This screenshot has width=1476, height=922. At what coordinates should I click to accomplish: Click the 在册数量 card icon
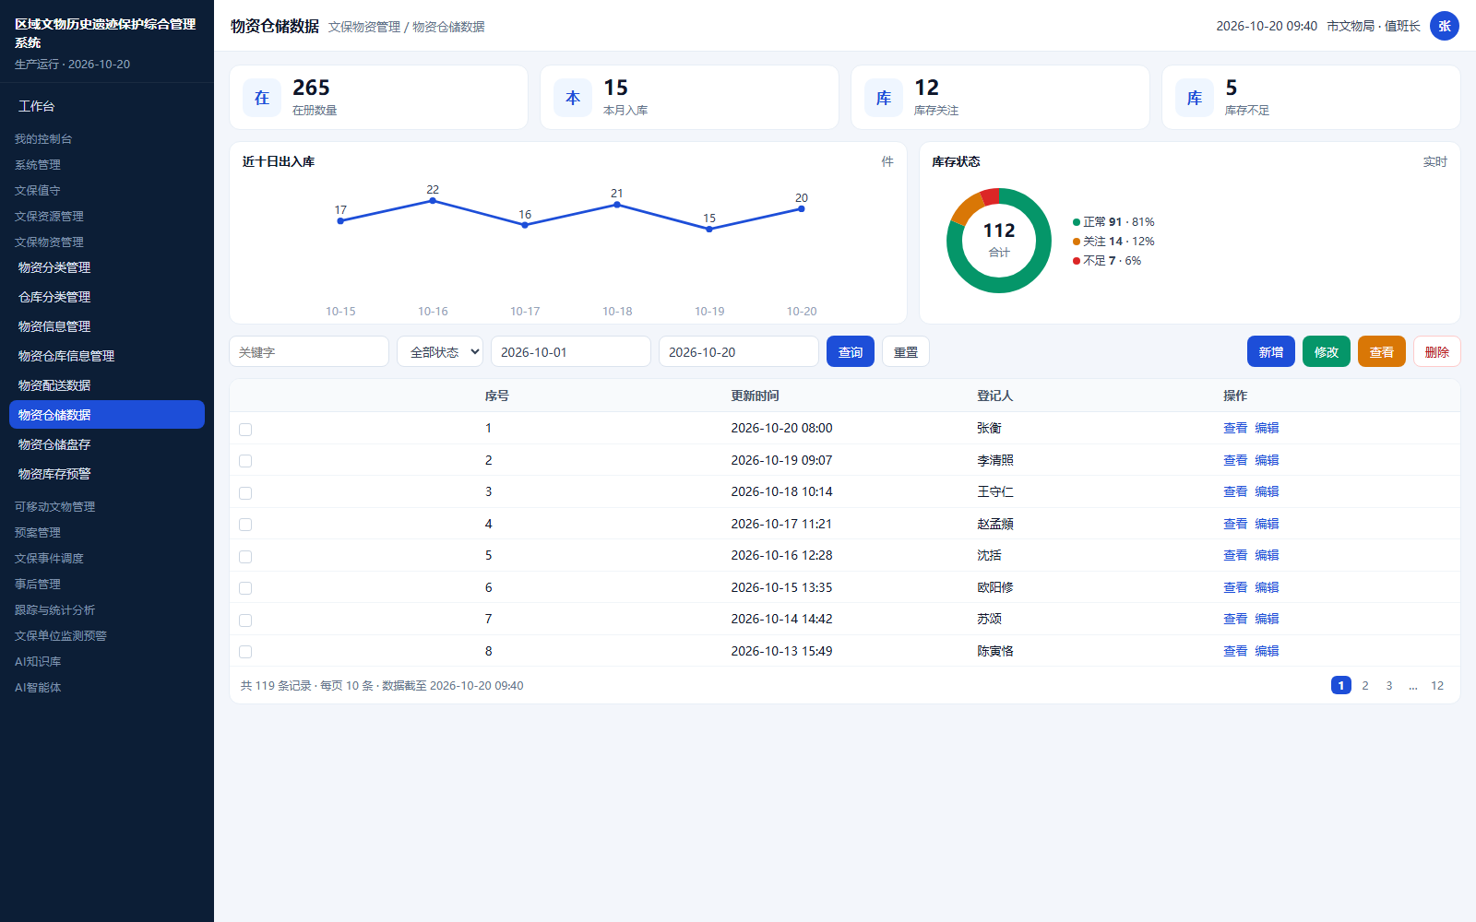click(262, 98)
